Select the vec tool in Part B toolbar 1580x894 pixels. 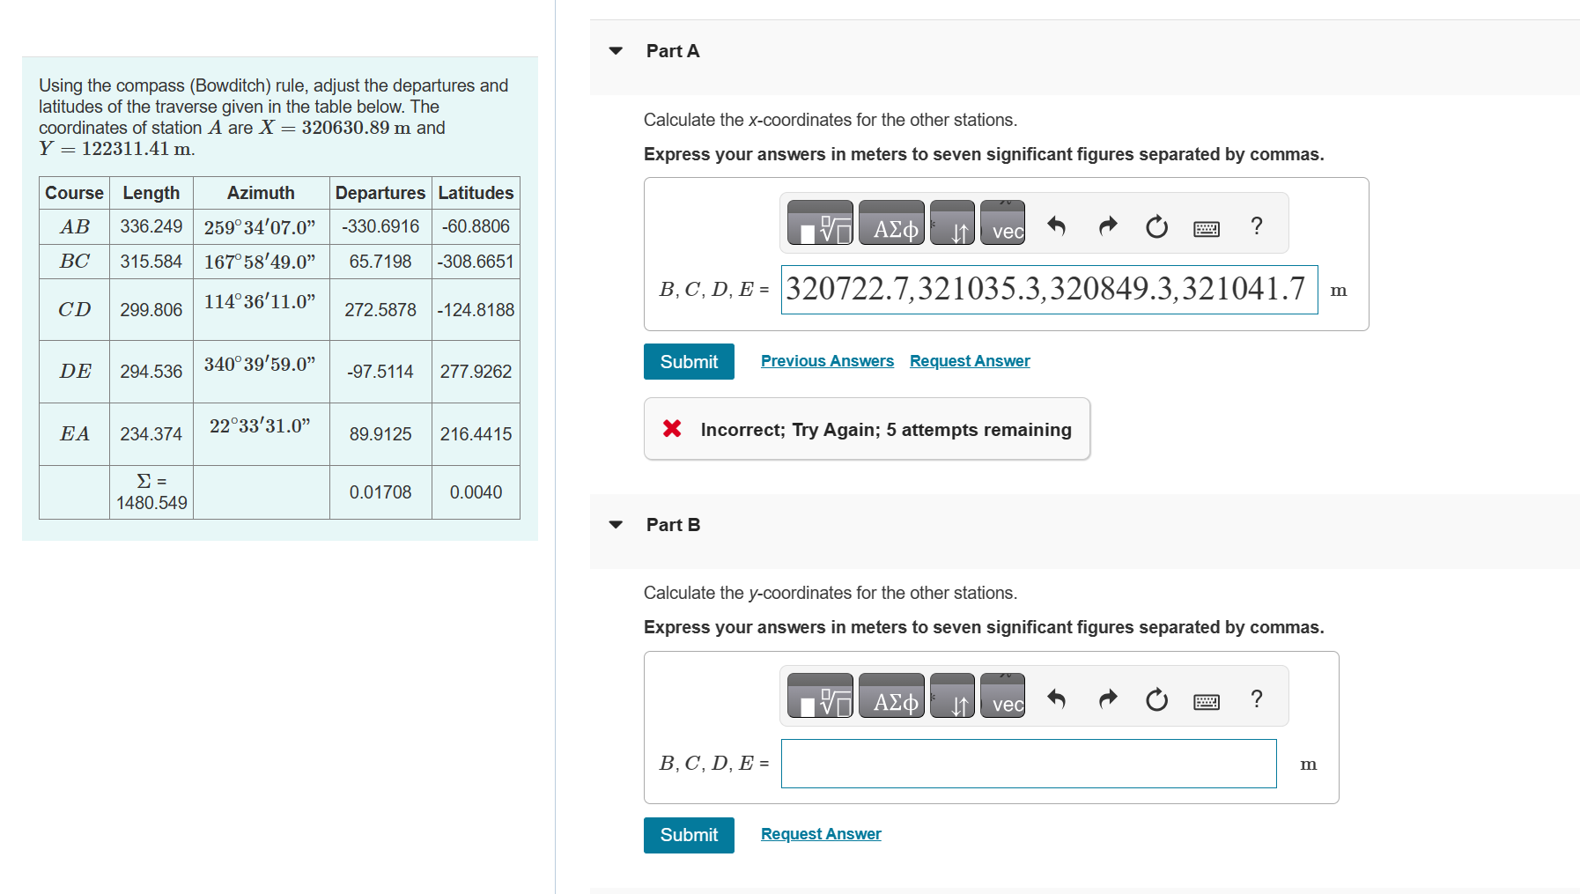point(1002,698)
